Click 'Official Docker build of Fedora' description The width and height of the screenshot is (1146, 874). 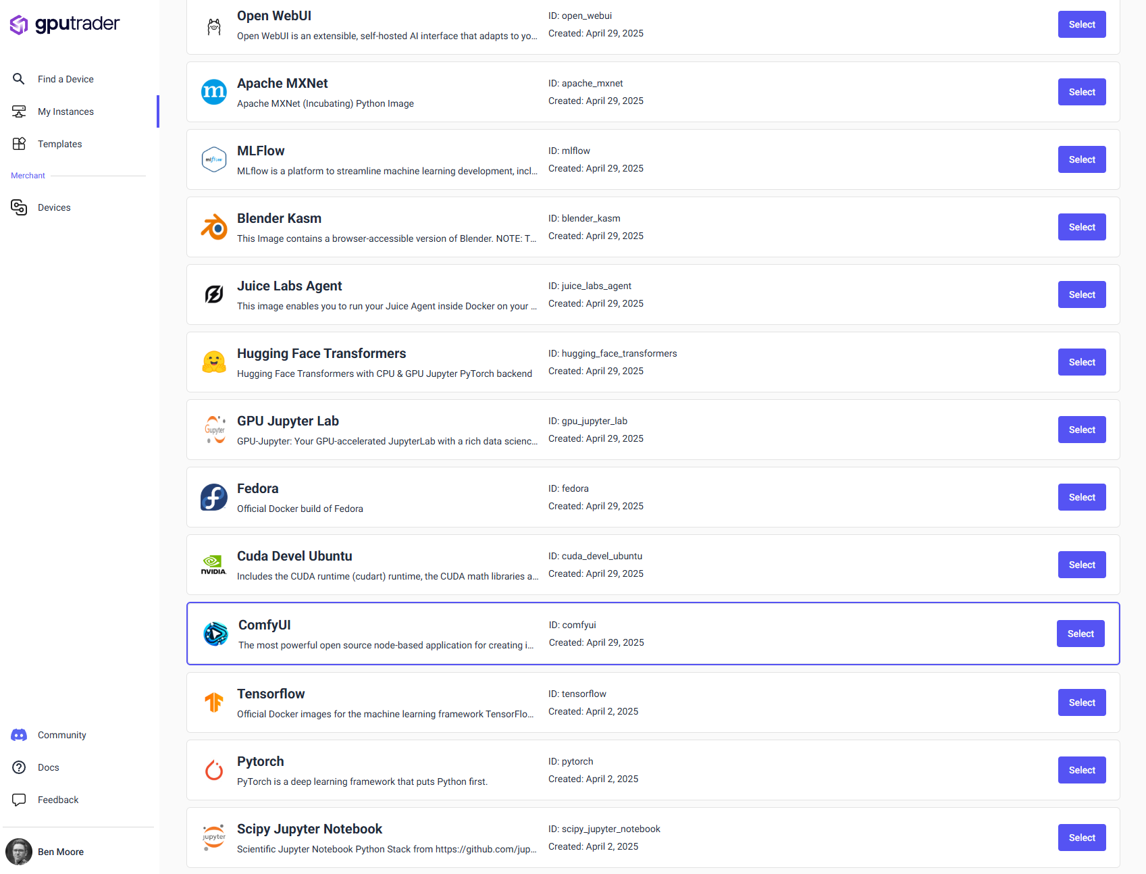click(x=300, y=509)
